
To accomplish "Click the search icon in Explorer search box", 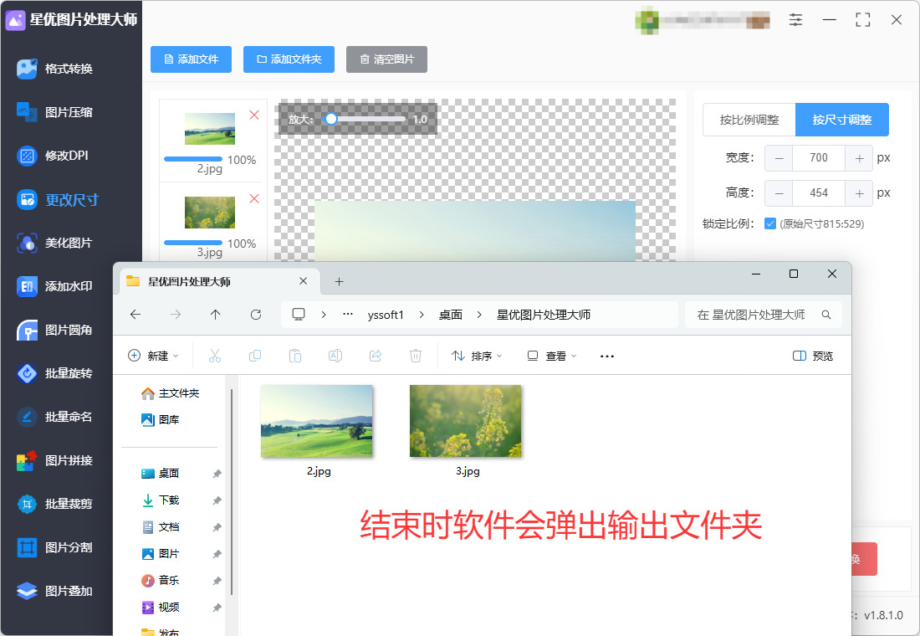I will coord(826,315).
